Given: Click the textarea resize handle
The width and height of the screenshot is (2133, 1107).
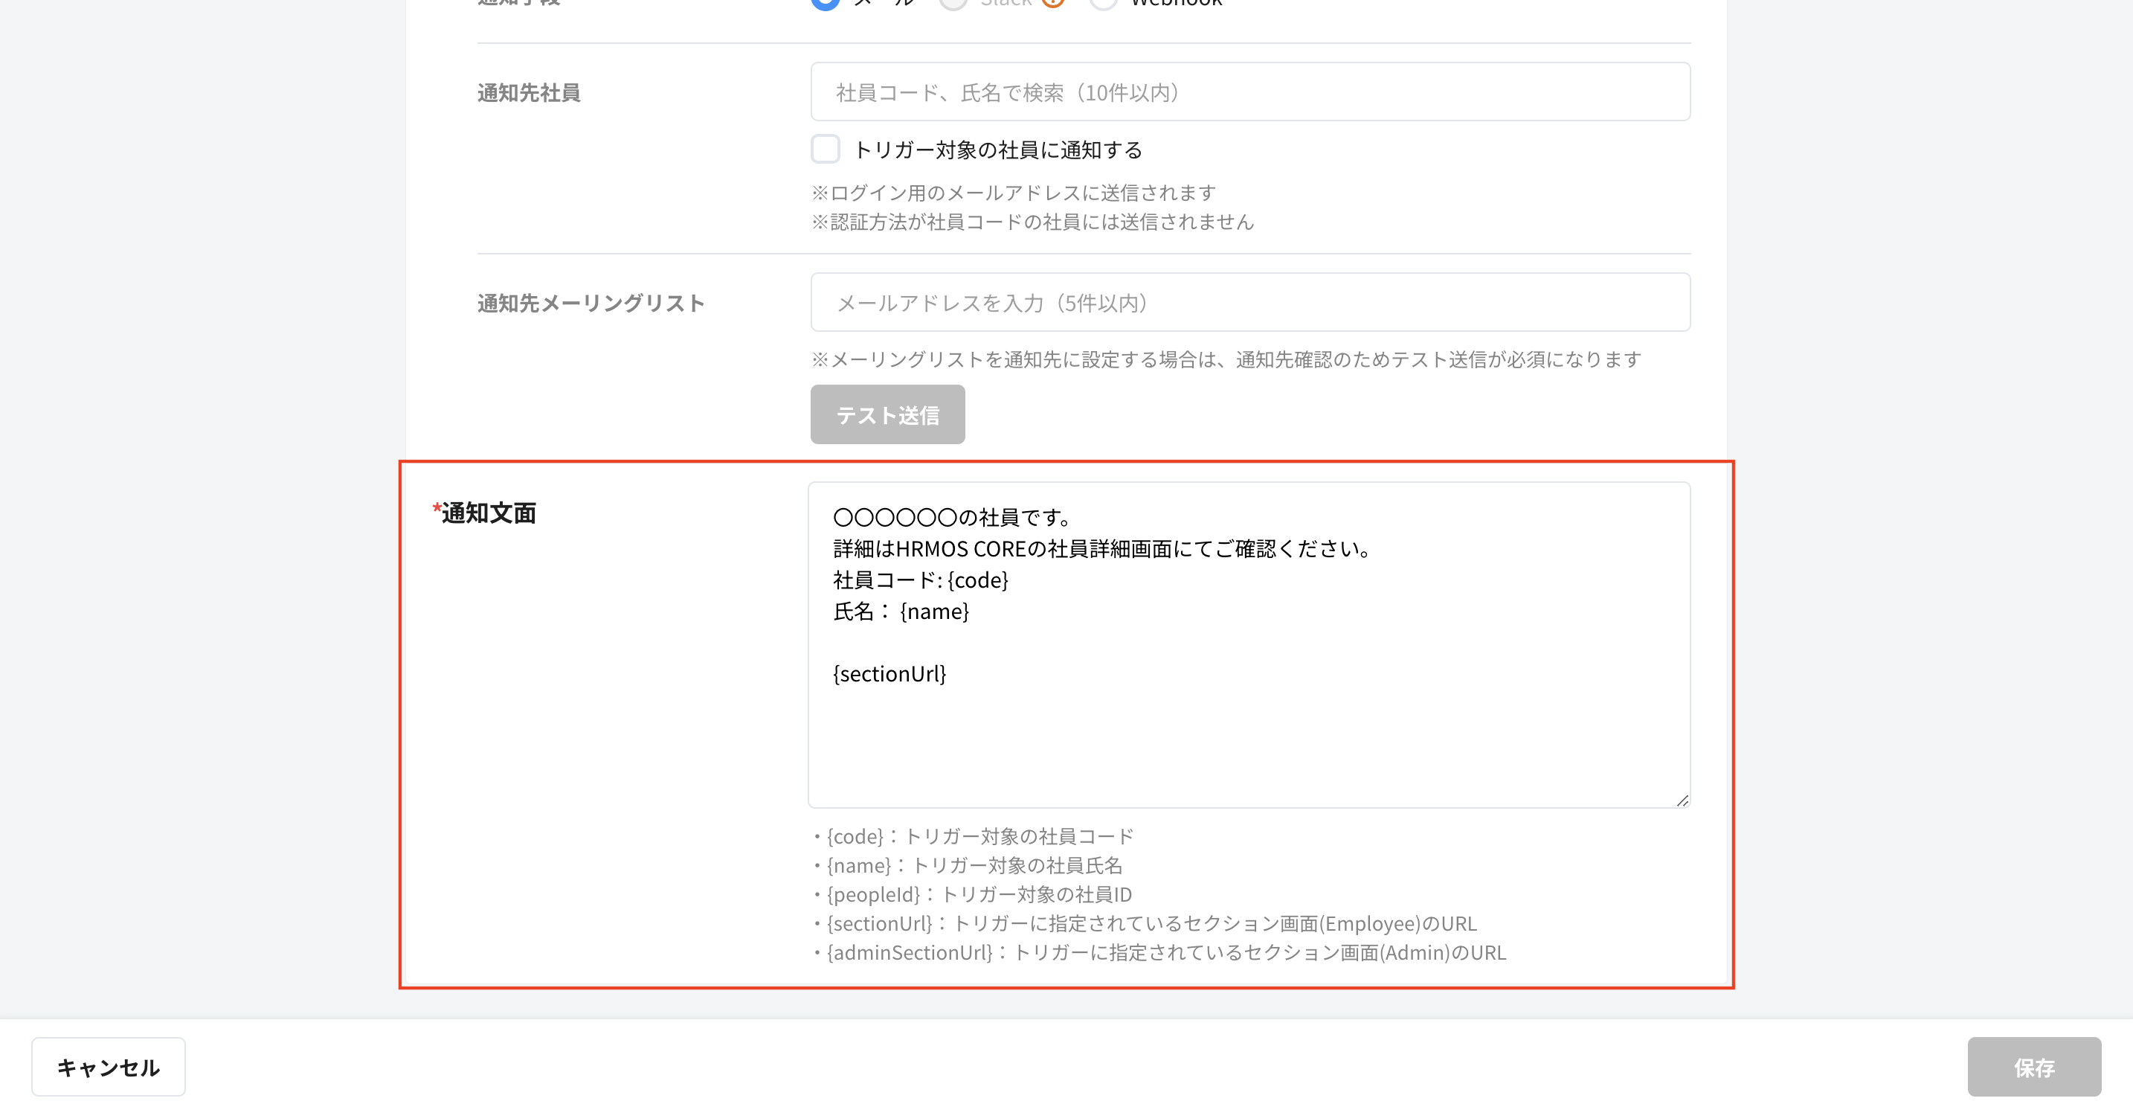Looking at the screenshot, I should tap(1682, 800).
